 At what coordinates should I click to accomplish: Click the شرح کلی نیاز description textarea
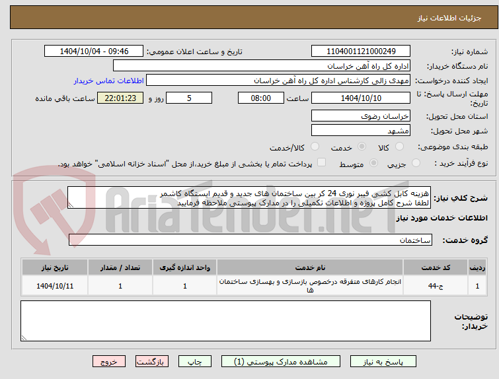click(x=249, y=198)
